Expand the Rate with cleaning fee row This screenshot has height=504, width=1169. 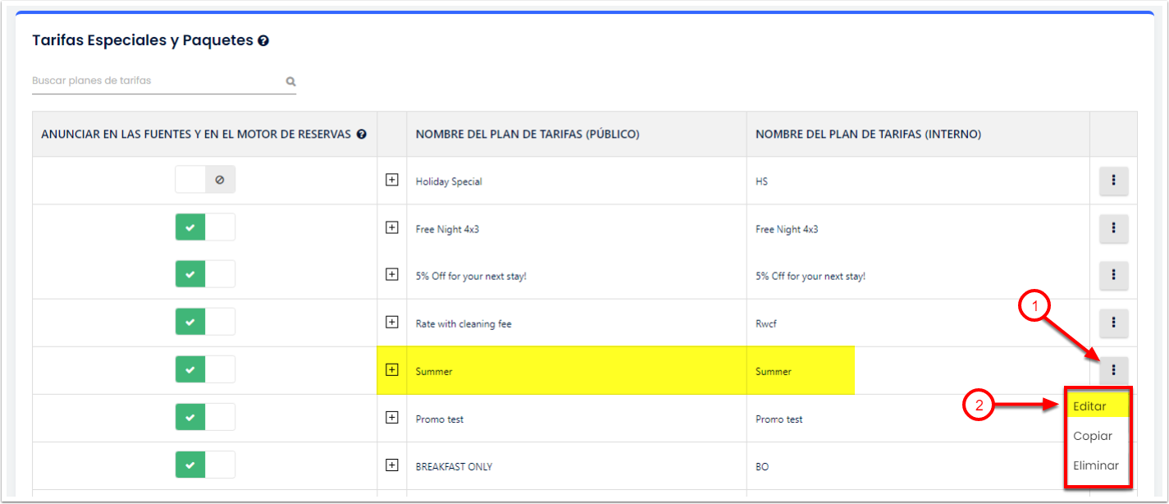click(x=392, y=323)
